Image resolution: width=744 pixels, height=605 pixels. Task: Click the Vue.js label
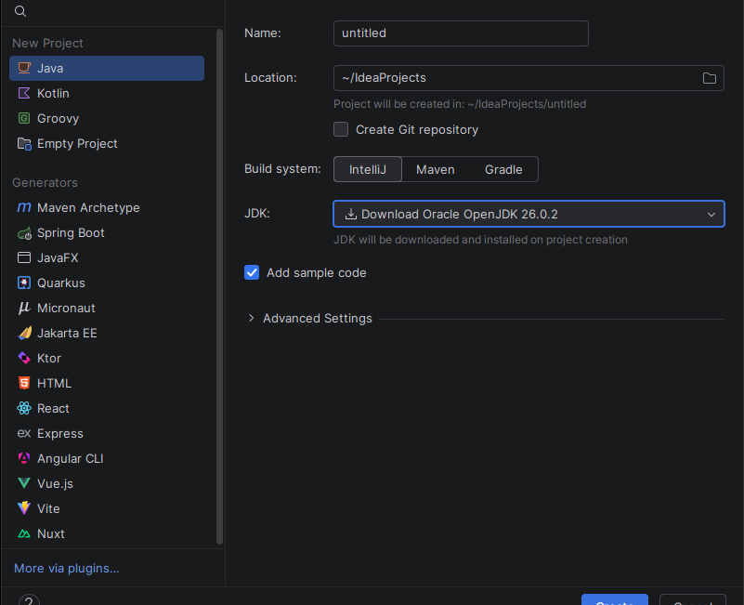tap(55, 484)
